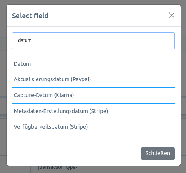Select Metadaten-Erstellungsdatum (Stripe) entry

coord(93,111)
